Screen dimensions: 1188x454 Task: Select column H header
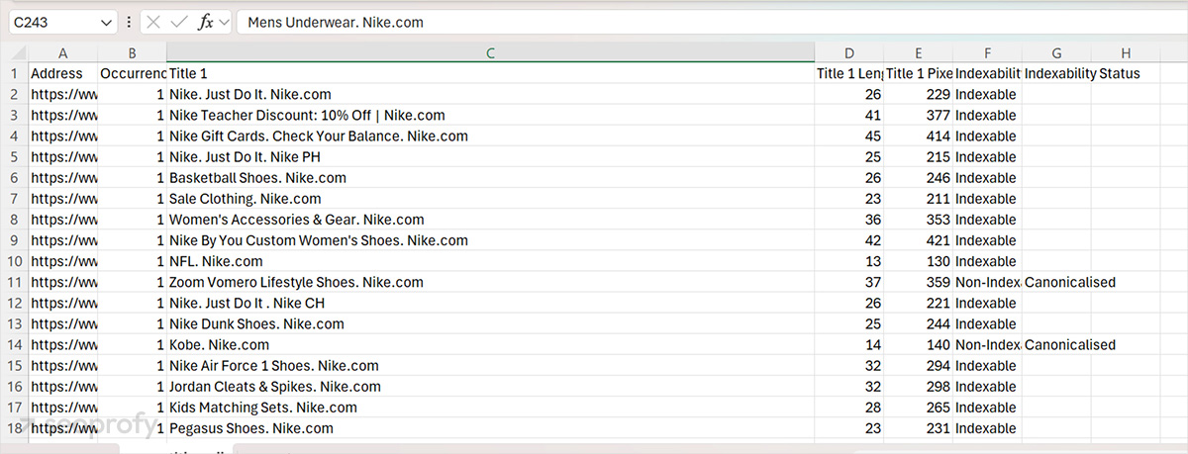click(x=1126, y=52)
